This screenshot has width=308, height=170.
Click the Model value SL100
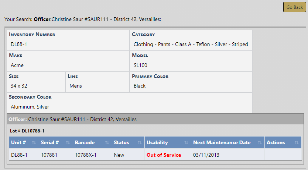pos(140,65)
